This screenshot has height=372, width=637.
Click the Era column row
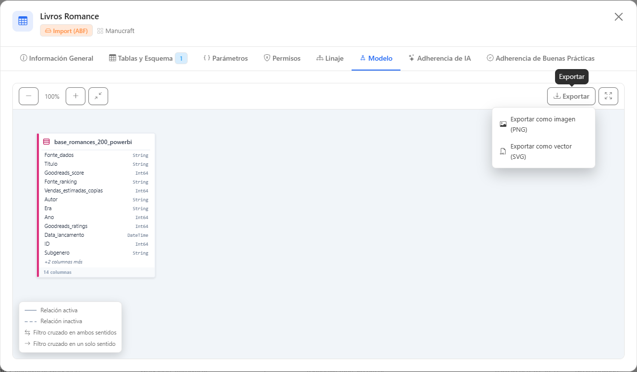tap(96, 208)
